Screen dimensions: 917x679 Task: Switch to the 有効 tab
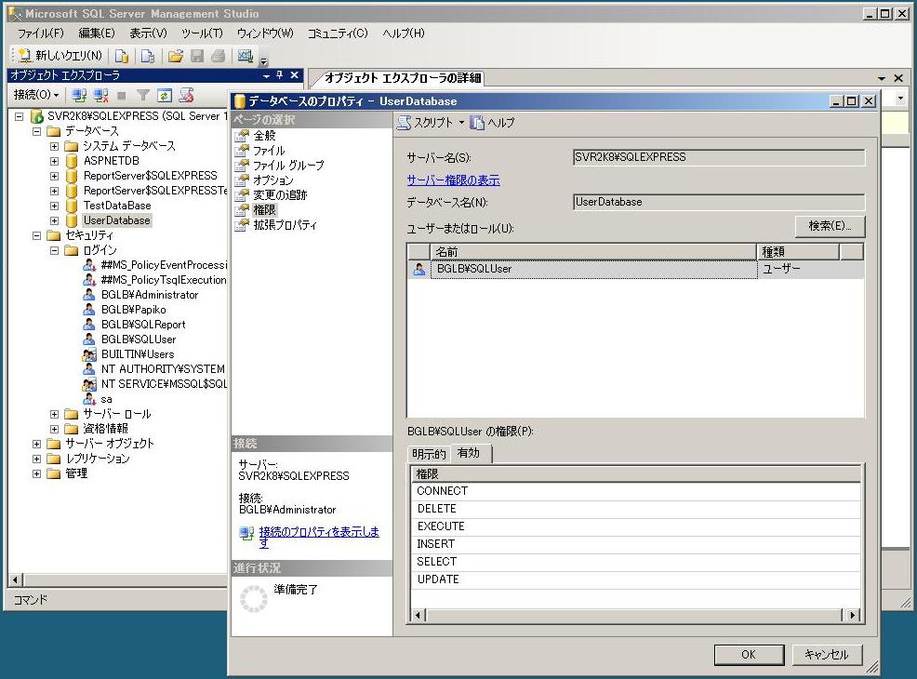pos(471,453)
